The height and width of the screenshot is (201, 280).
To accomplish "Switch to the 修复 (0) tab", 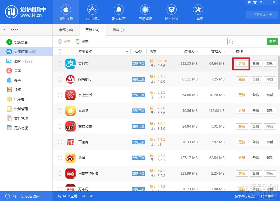I will 119,30.
